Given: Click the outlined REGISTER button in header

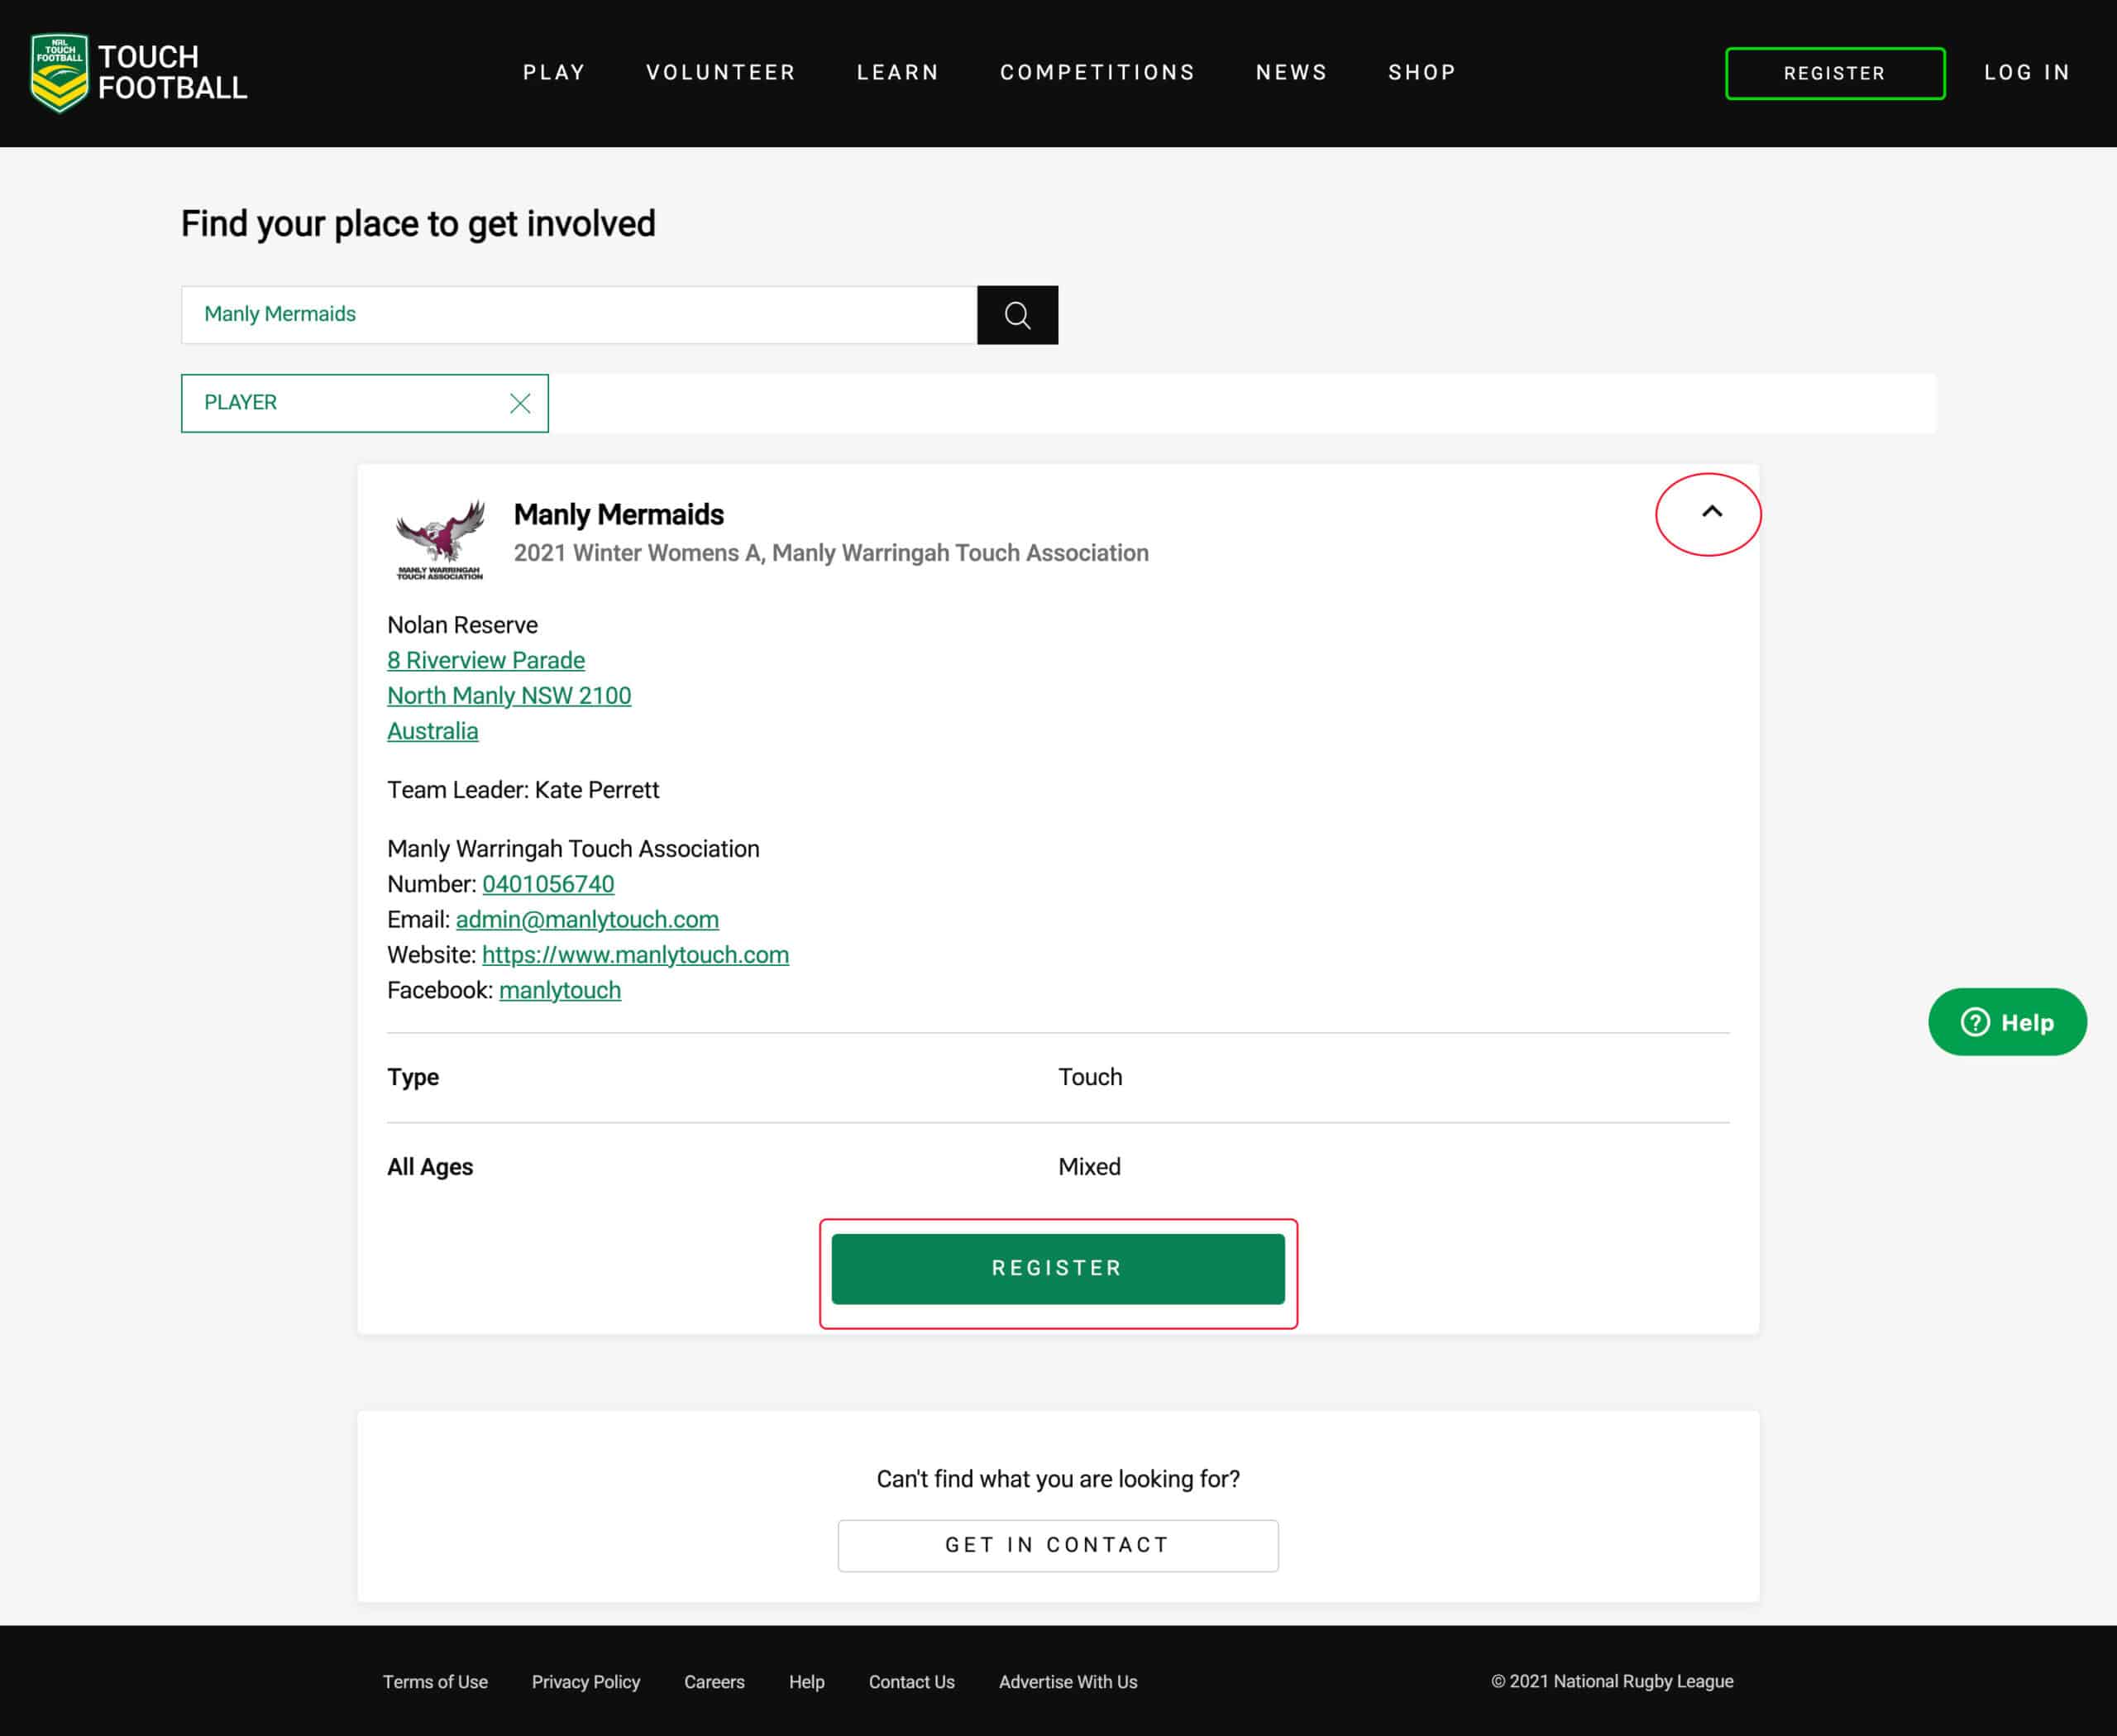Looking at the screenshot, I should tap(1835, 73).
